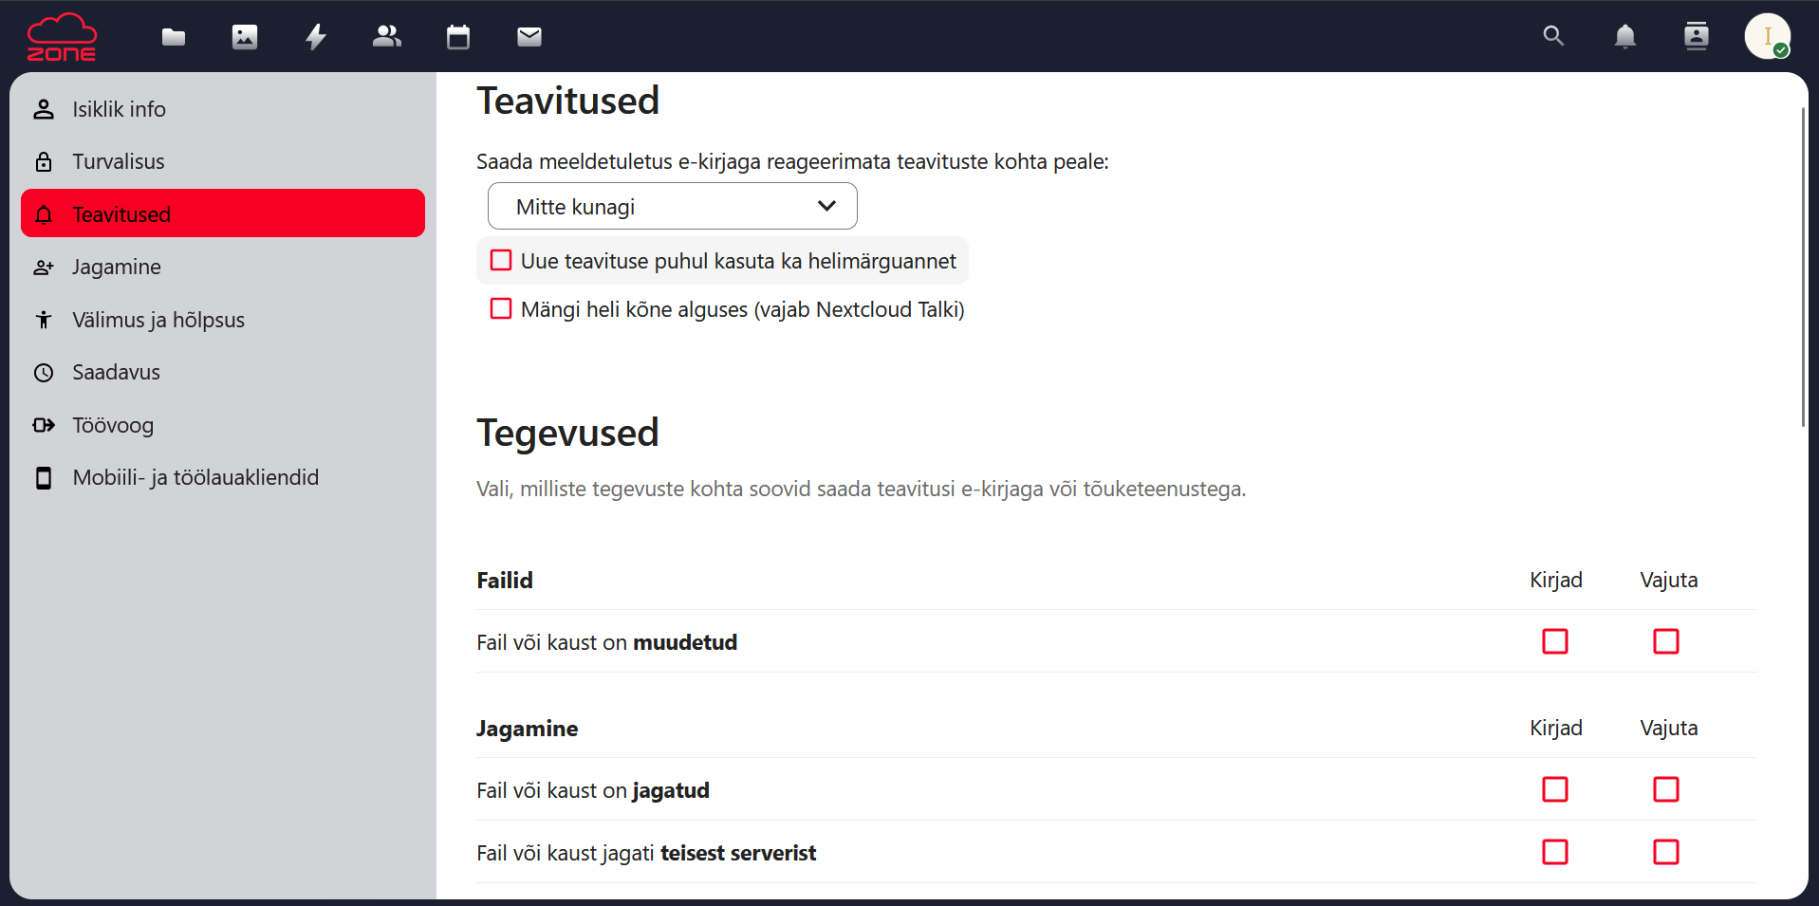The height and width of the screenshot is (906, 1819).
Task: Open the notifications bell in header
Action: point(1625,36)
